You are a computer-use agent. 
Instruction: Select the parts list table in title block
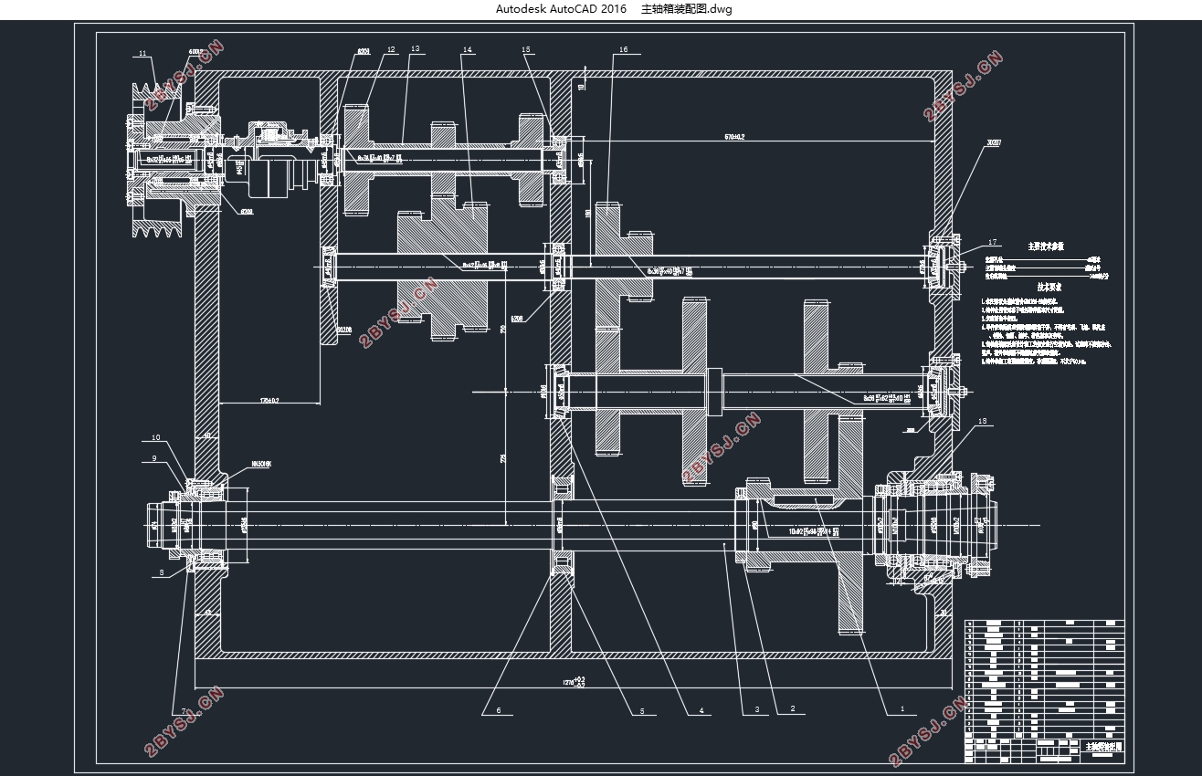[1044, 678]
